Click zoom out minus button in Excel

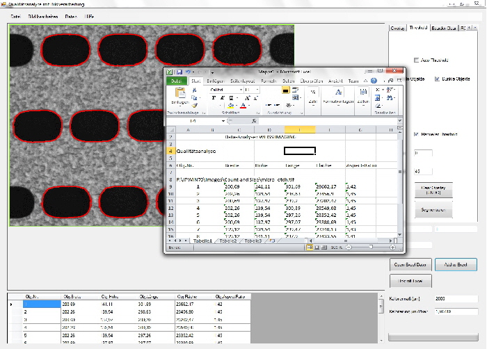pyautogui.click(x=349, y=247)
